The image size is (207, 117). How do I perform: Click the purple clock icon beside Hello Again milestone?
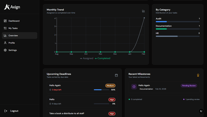pos(134,87)
